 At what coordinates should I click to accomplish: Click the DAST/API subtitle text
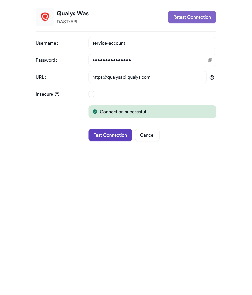[67, 22]
